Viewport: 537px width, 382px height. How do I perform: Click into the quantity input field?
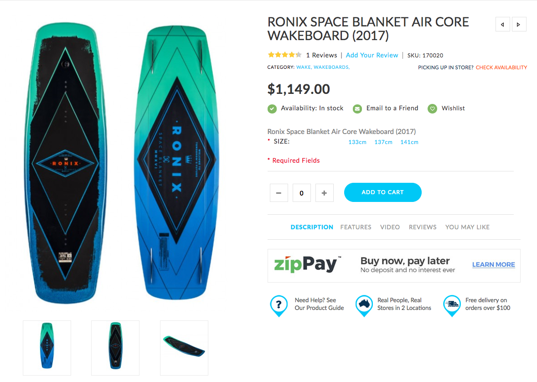click(x=302, y=193)
